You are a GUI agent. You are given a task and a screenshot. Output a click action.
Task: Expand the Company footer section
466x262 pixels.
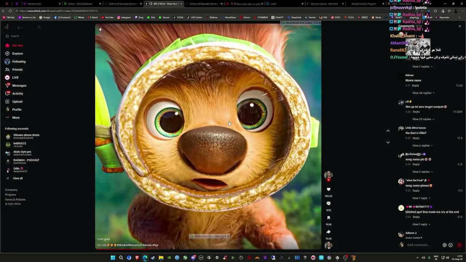[11, 190]
